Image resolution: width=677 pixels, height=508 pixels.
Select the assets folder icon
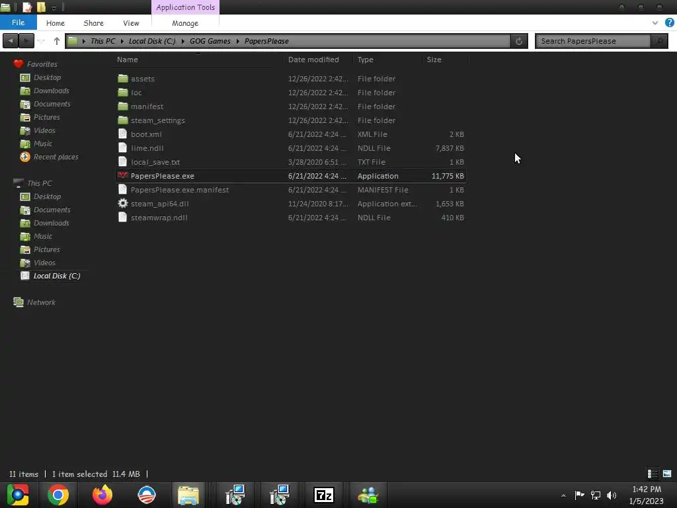click(123, 79)
